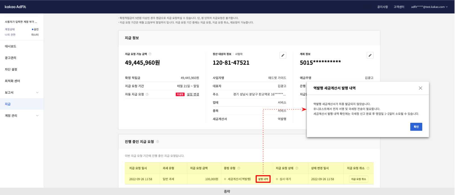This screenshot has height=195, width=455.
Task: Click help icon in 지급 요청 상태 header
Action: [297, 168]
